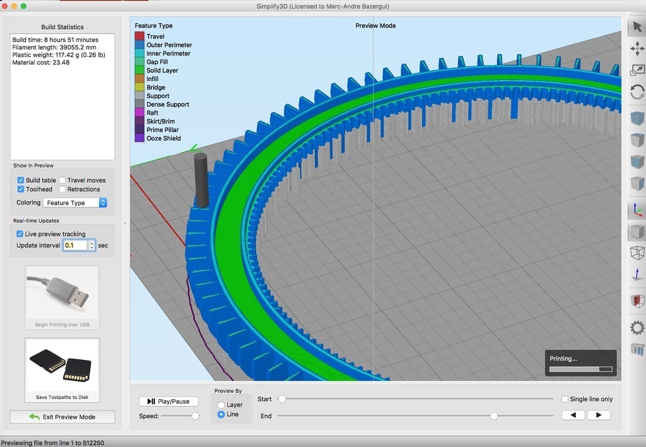This screenshot has width=646, height=447.
Task: Click Save Toolpaths to Disk
Action: click(62, 369)
